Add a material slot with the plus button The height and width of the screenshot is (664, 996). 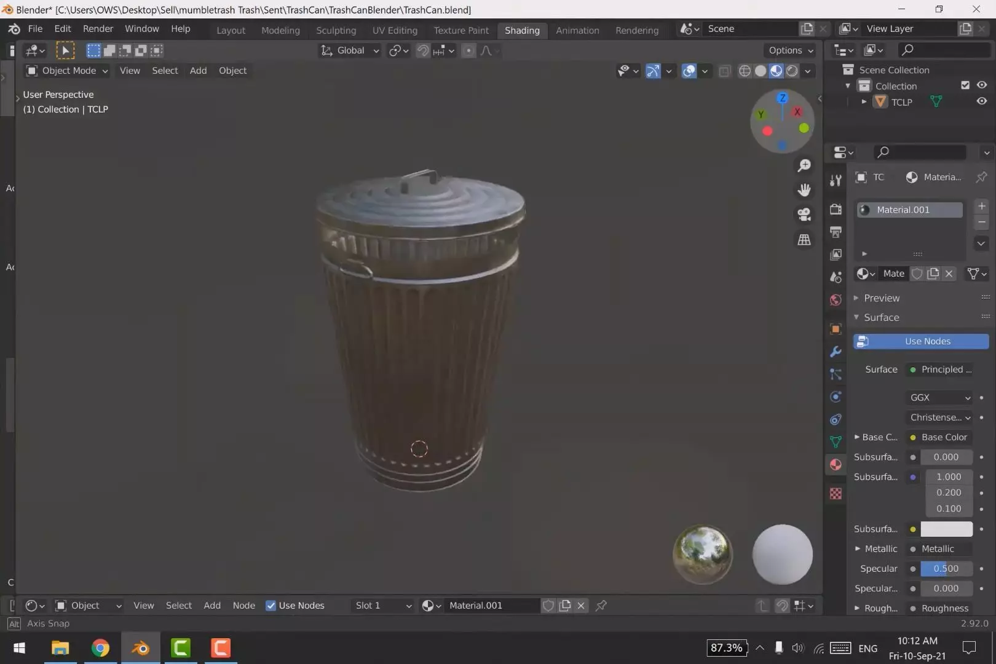coord(981,206)
